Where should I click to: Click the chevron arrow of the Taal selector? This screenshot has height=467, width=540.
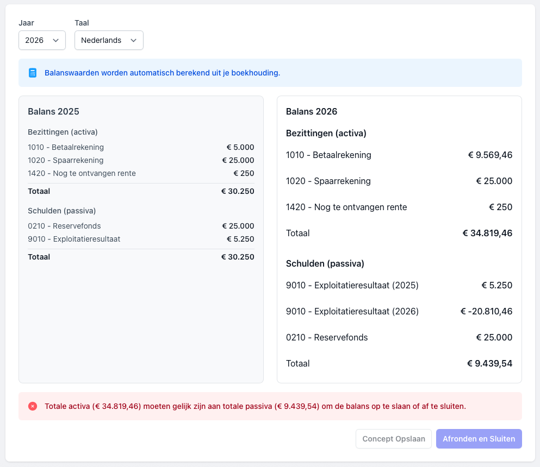pos(133,40)
